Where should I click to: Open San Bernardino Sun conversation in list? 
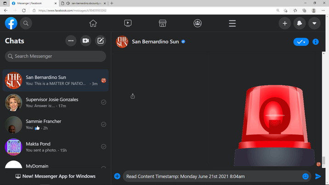(x=56, y=80)
